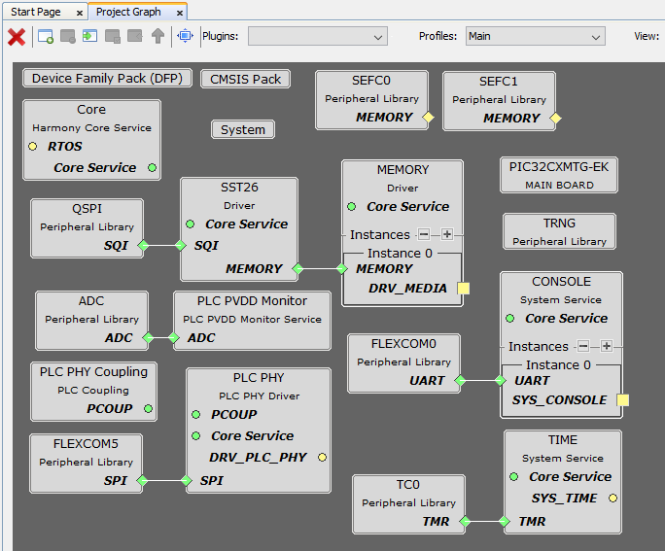This screenshot has width=665, height=551.
Task: Click the green PCOUP circle in PLC PHY Coupling
Action: pyautogui.click(x=149, y=409)
